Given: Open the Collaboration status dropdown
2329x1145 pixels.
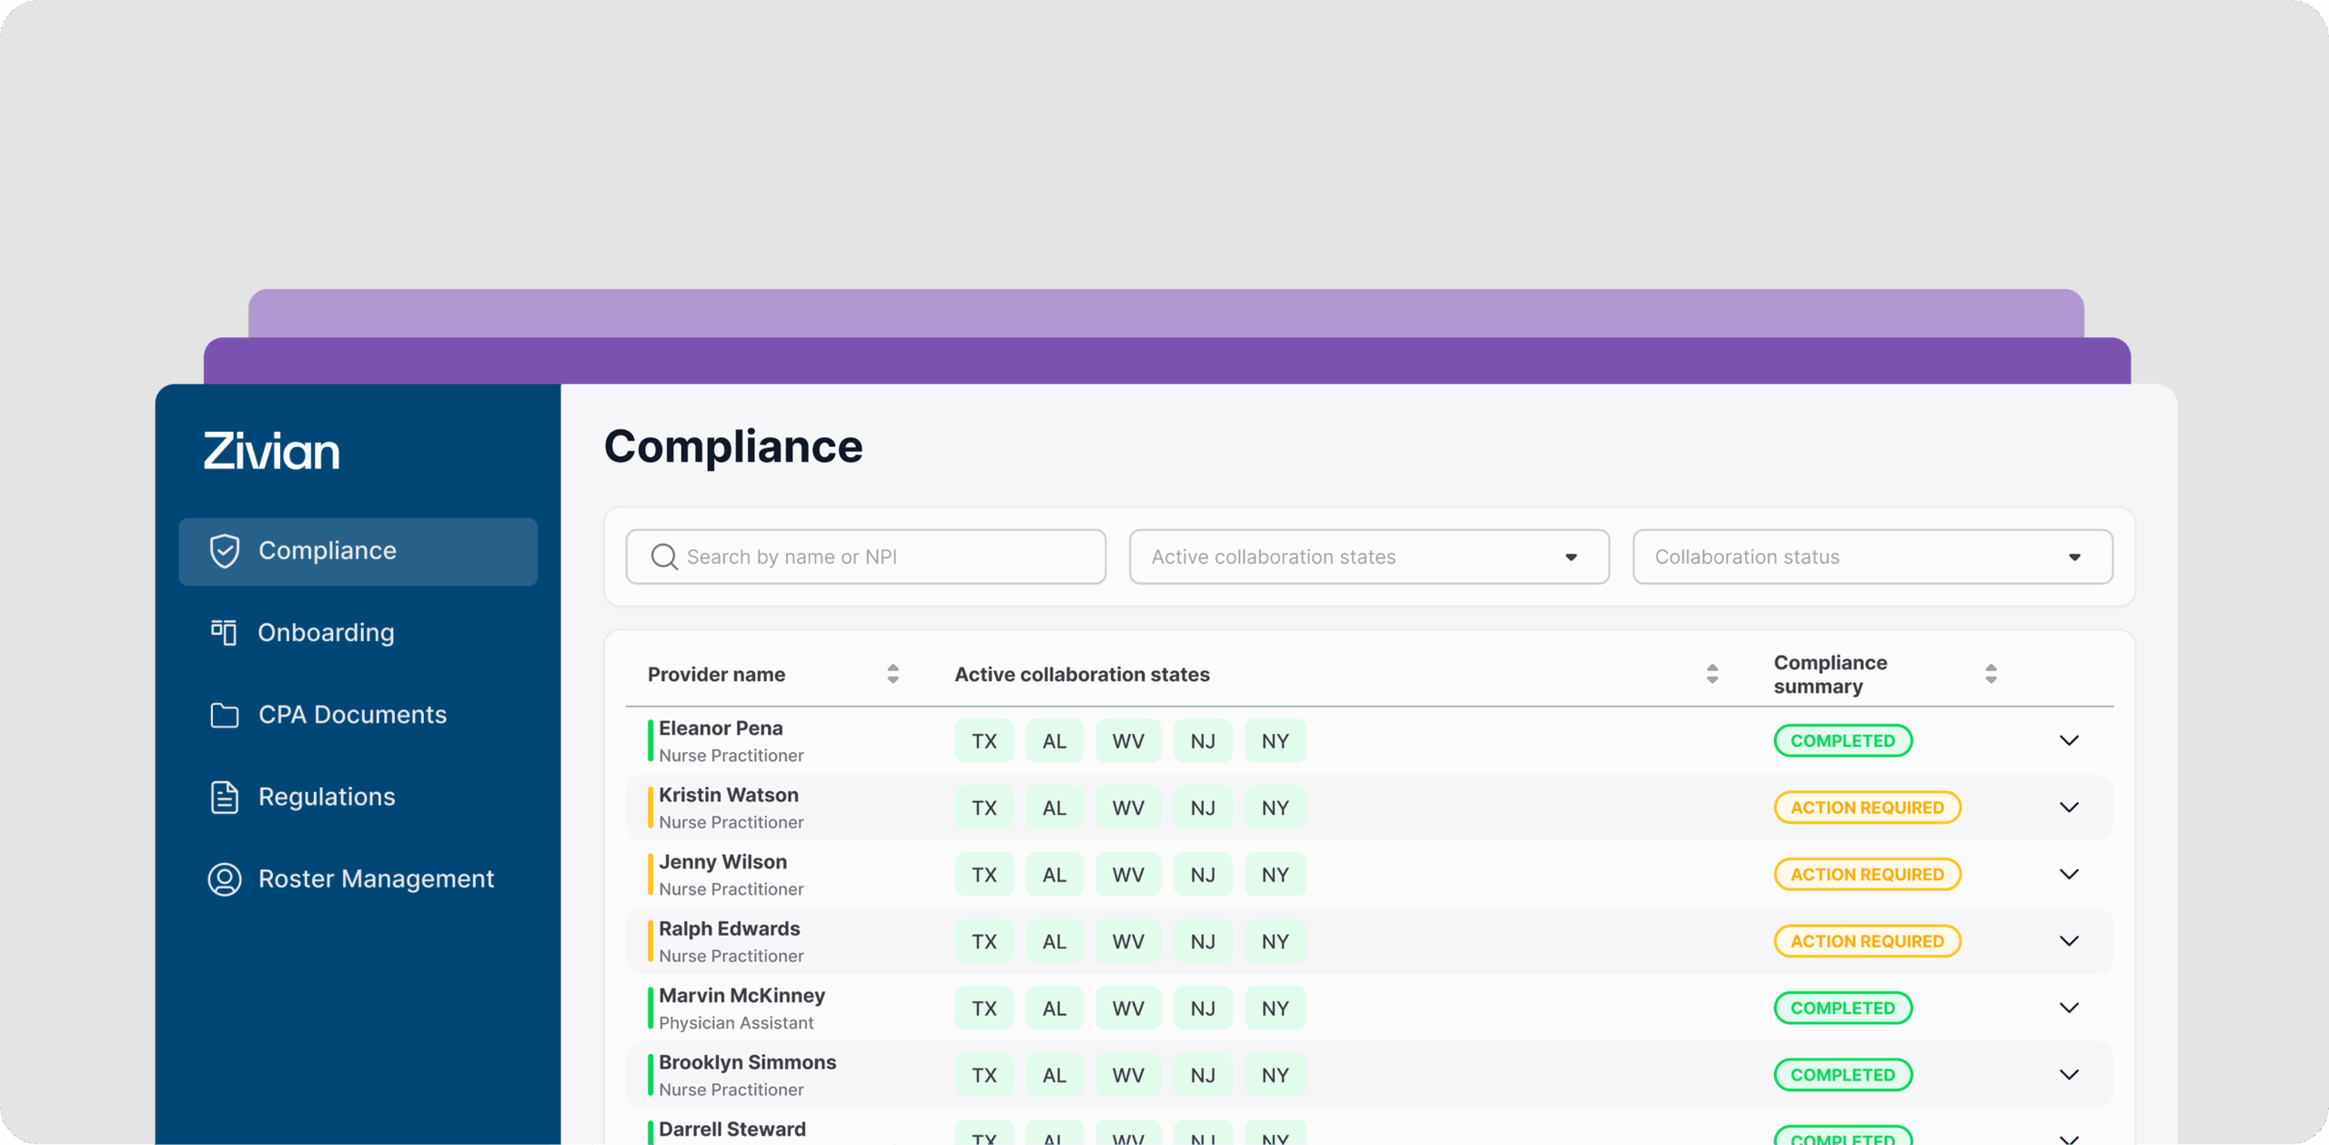Looking at the screenshot, I should pos(1872,556).
